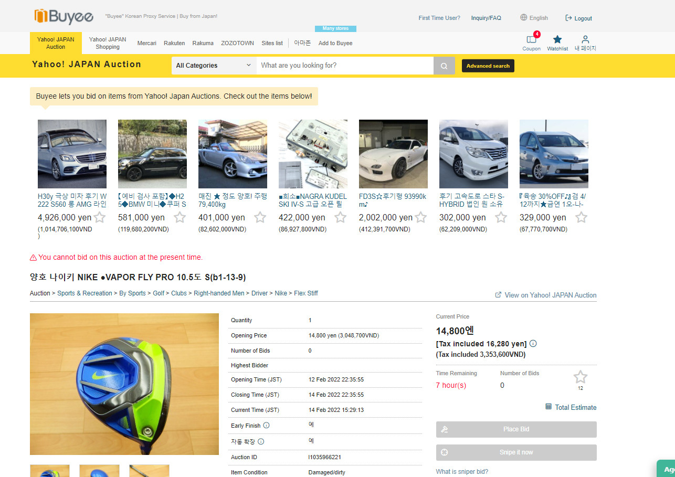This screenshot has height=477, width=675.
Task: Open the All Categories dropdown
Action: tap(214, 66)
